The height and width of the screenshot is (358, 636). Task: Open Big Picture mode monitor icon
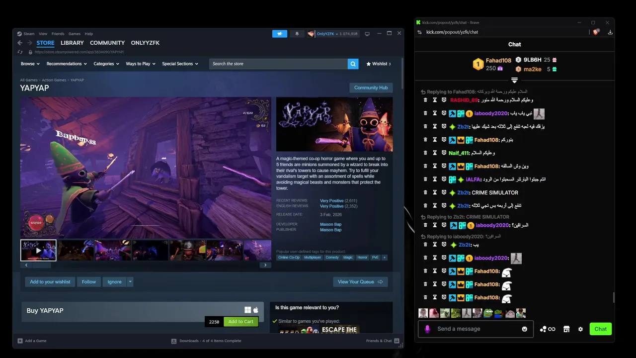click(367, 34)
